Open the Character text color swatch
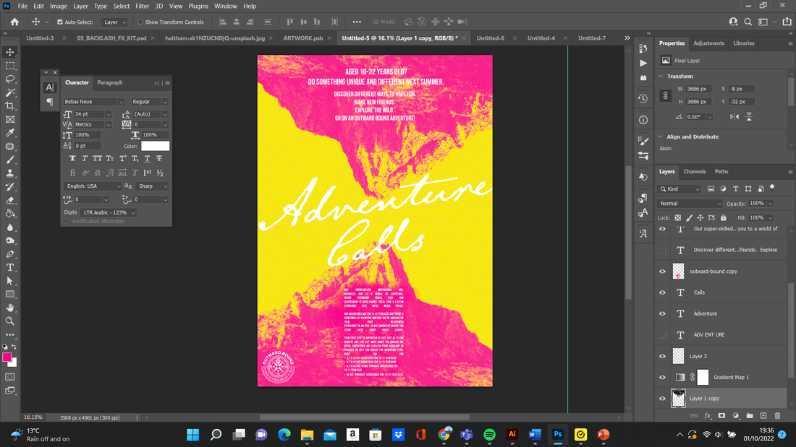Viewport: 796px width, 447px height. click(x=156, y=146)
